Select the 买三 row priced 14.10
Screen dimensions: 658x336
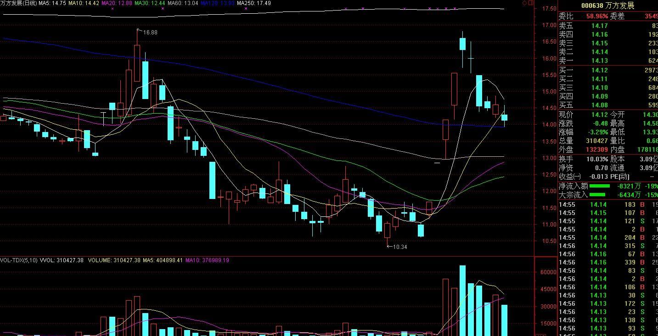pos(608,88)
